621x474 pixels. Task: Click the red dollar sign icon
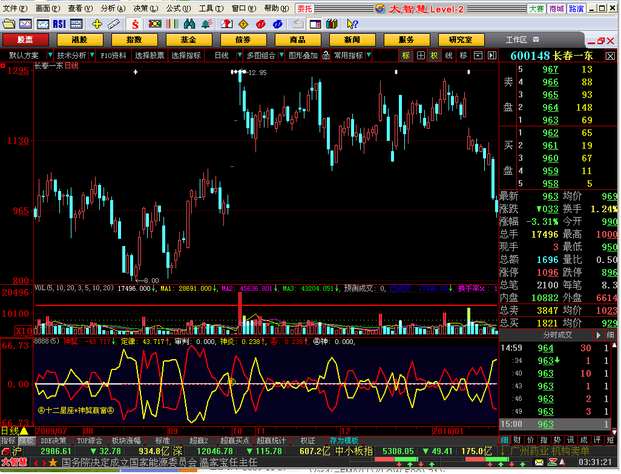[135, 24]
